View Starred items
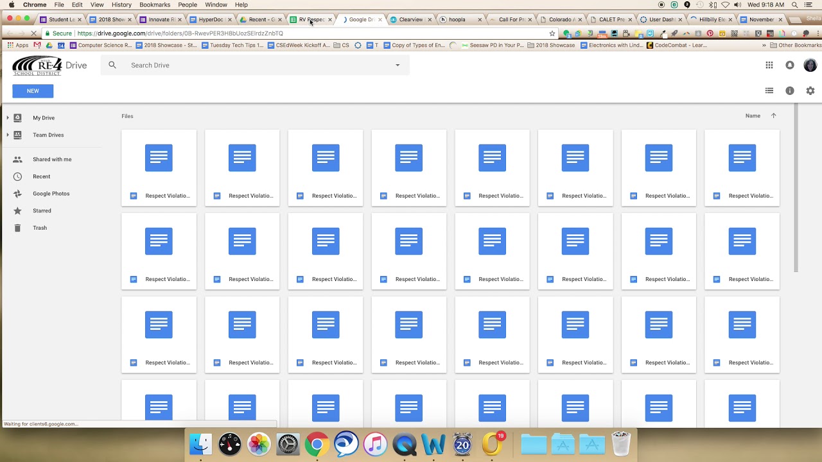Screen dimensions: 822x462 (x=42, y=210)
